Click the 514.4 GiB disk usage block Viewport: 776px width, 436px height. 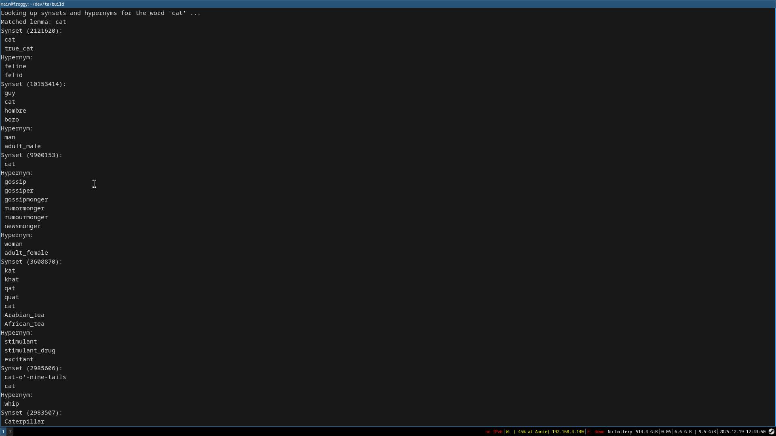pyautogui.click(x=646, y=432)
